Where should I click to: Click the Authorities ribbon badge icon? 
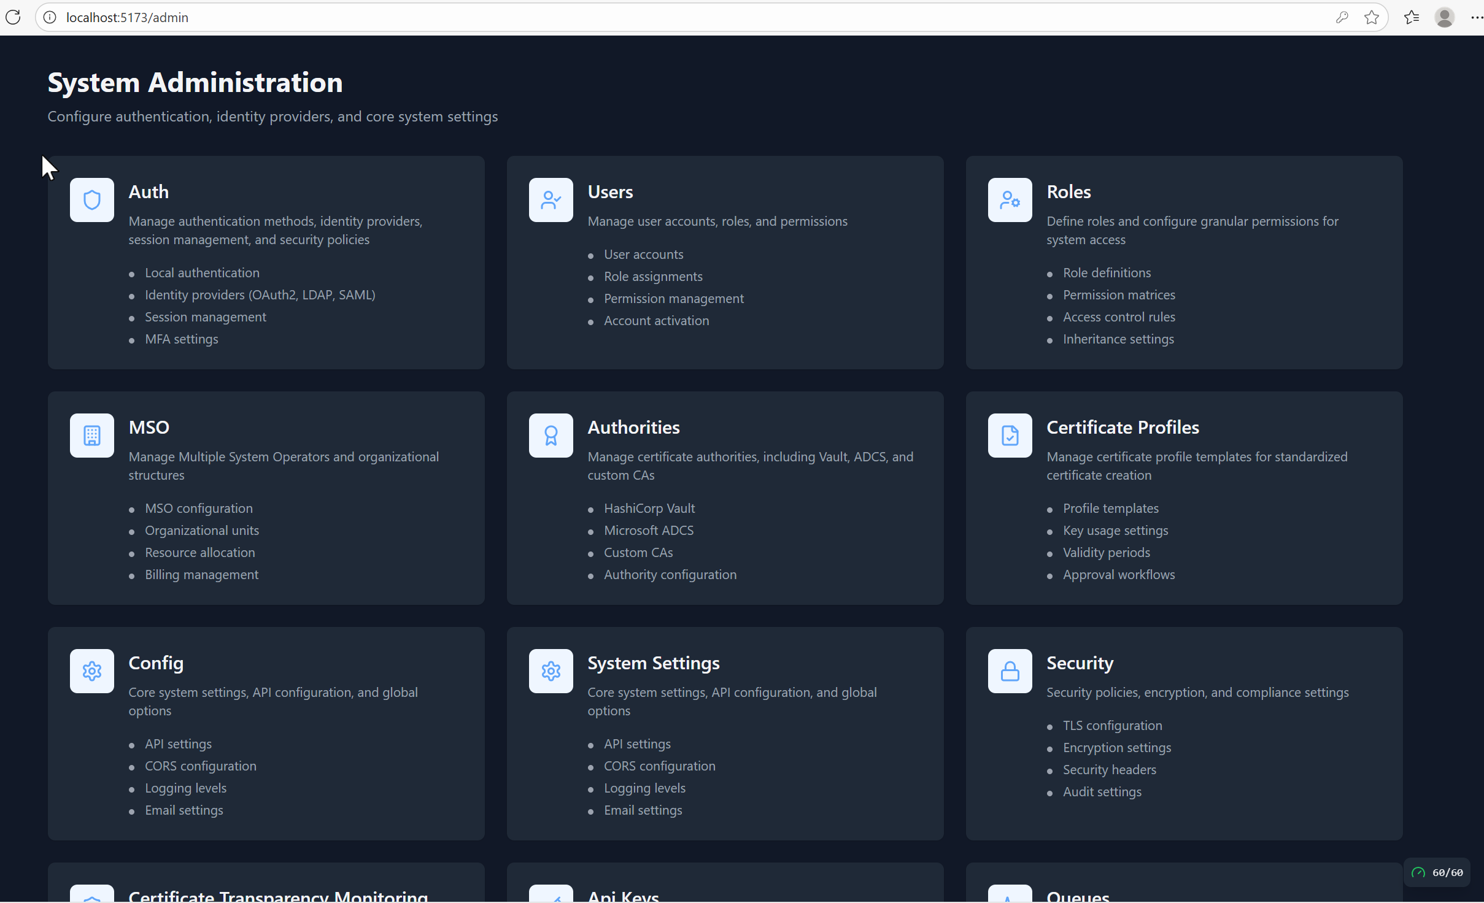click(551, 436)
